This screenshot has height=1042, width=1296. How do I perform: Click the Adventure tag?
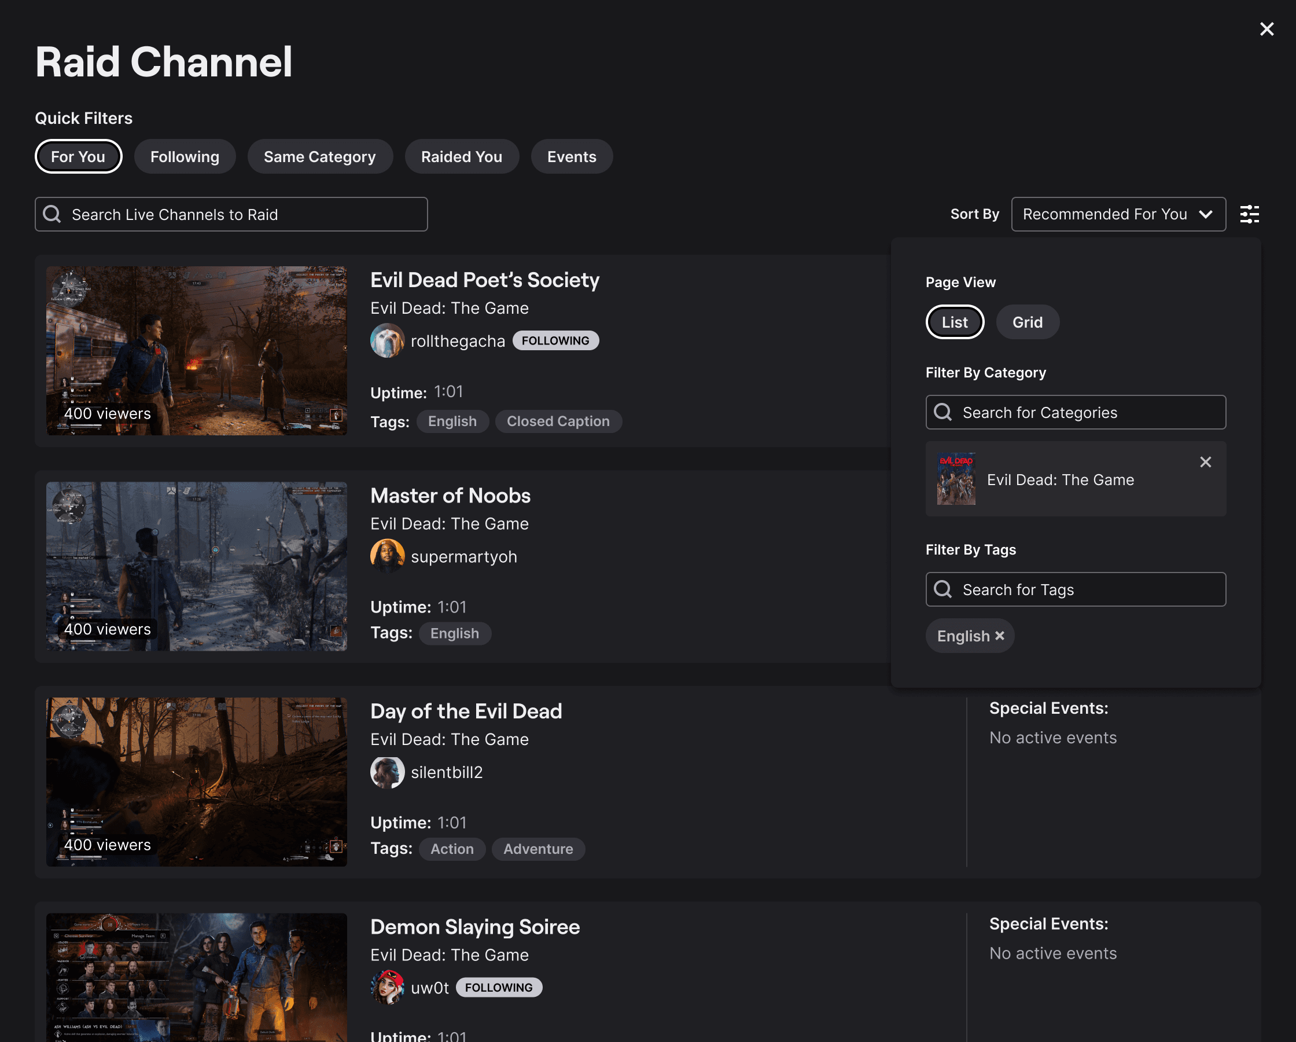538,849
